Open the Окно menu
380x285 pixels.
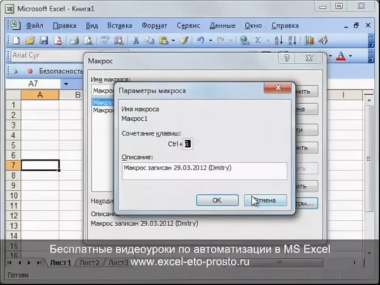(x=253, y=25)
